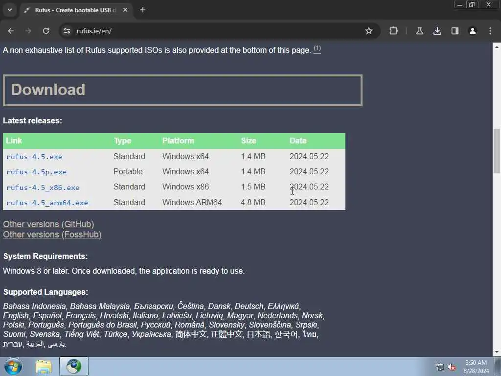Click the Show desktop button
Screen dimensions: 501x376
coord(498,366)
